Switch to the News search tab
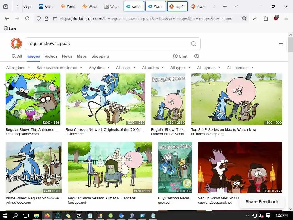The height and width of the screenshot is (220, 293). pos(67,56)
